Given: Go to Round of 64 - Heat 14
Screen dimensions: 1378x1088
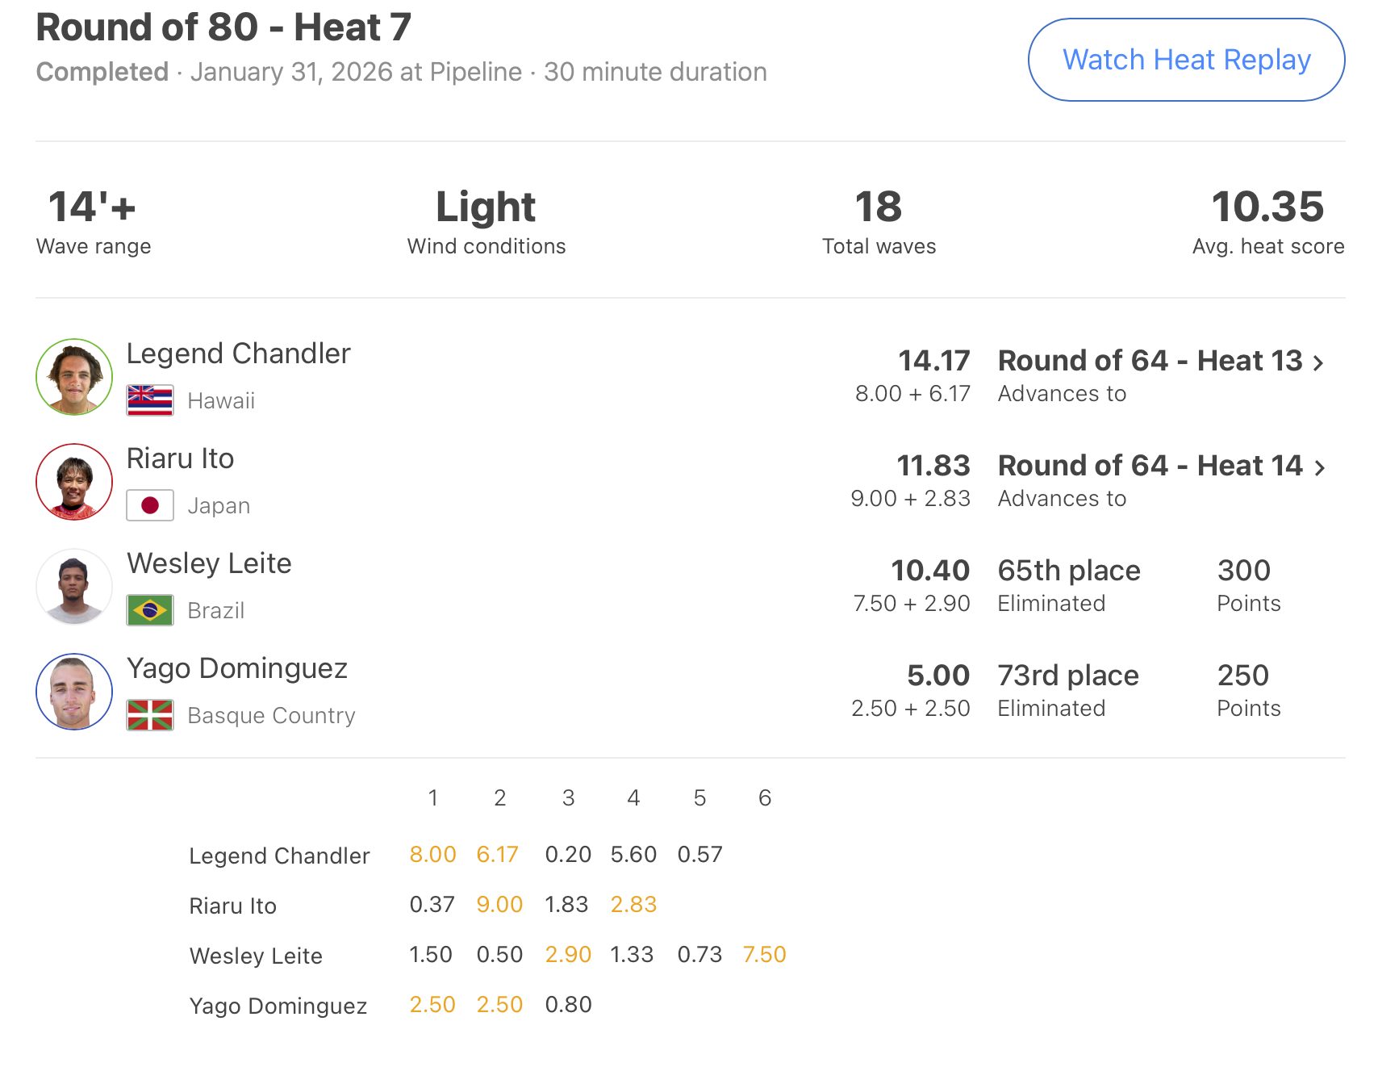Looking at the screenshot, I should click(x=1150, y=466).
